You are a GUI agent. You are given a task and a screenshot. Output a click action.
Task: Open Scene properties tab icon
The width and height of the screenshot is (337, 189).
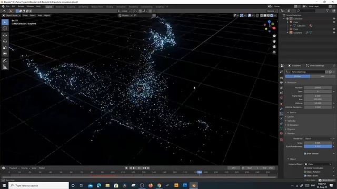tap(281, 93)
